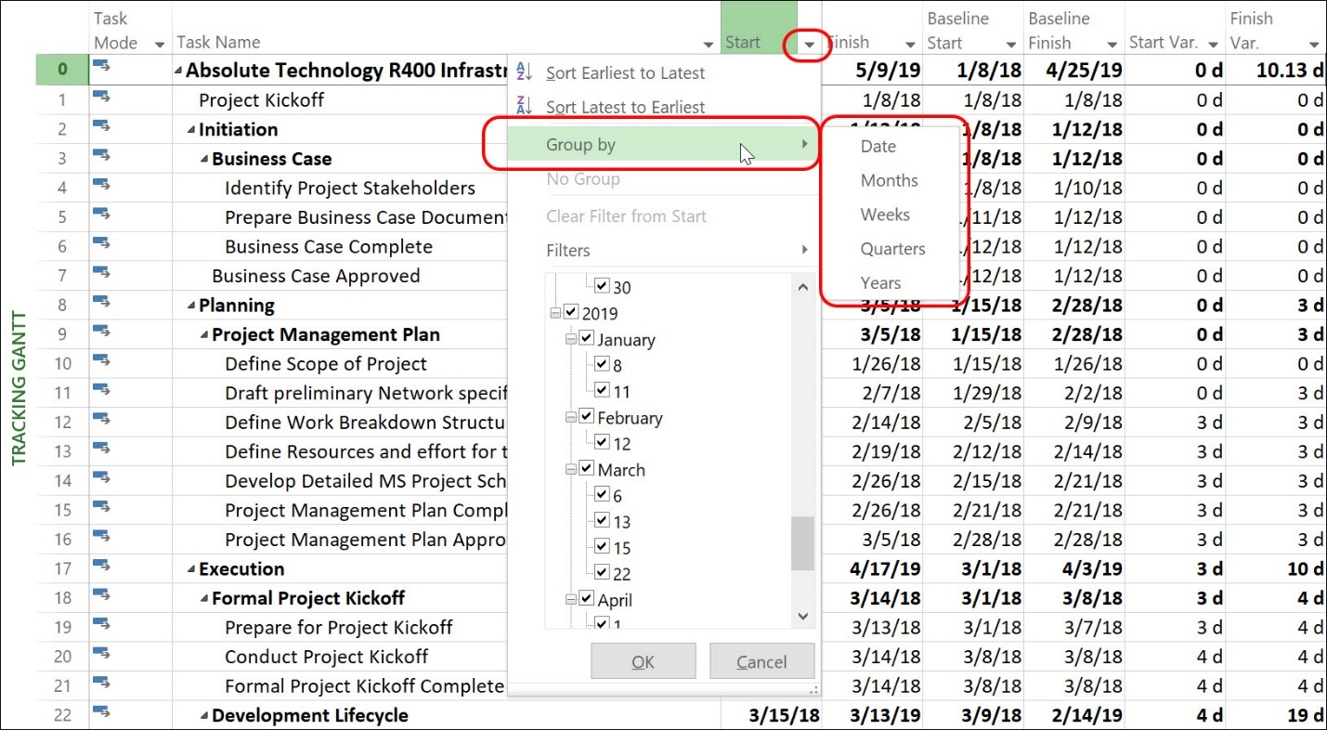Toggle the April checkbox
The width and height of the screenshot is (1327, 730).
point(586,599)
